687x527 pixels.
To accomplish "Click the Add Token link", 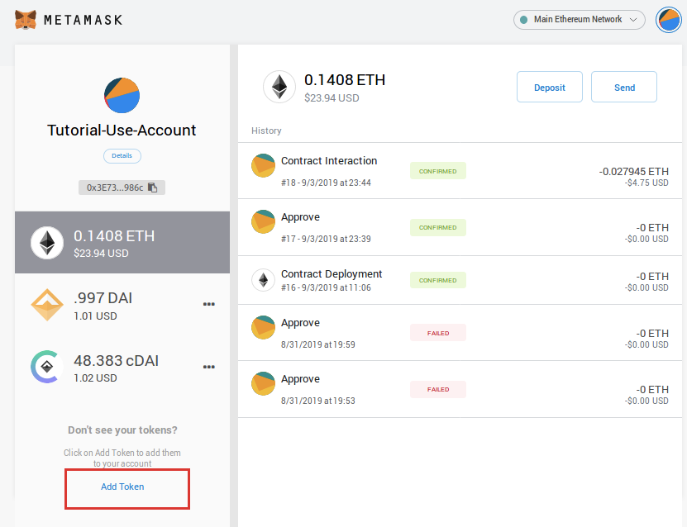I will click(122, 487).
